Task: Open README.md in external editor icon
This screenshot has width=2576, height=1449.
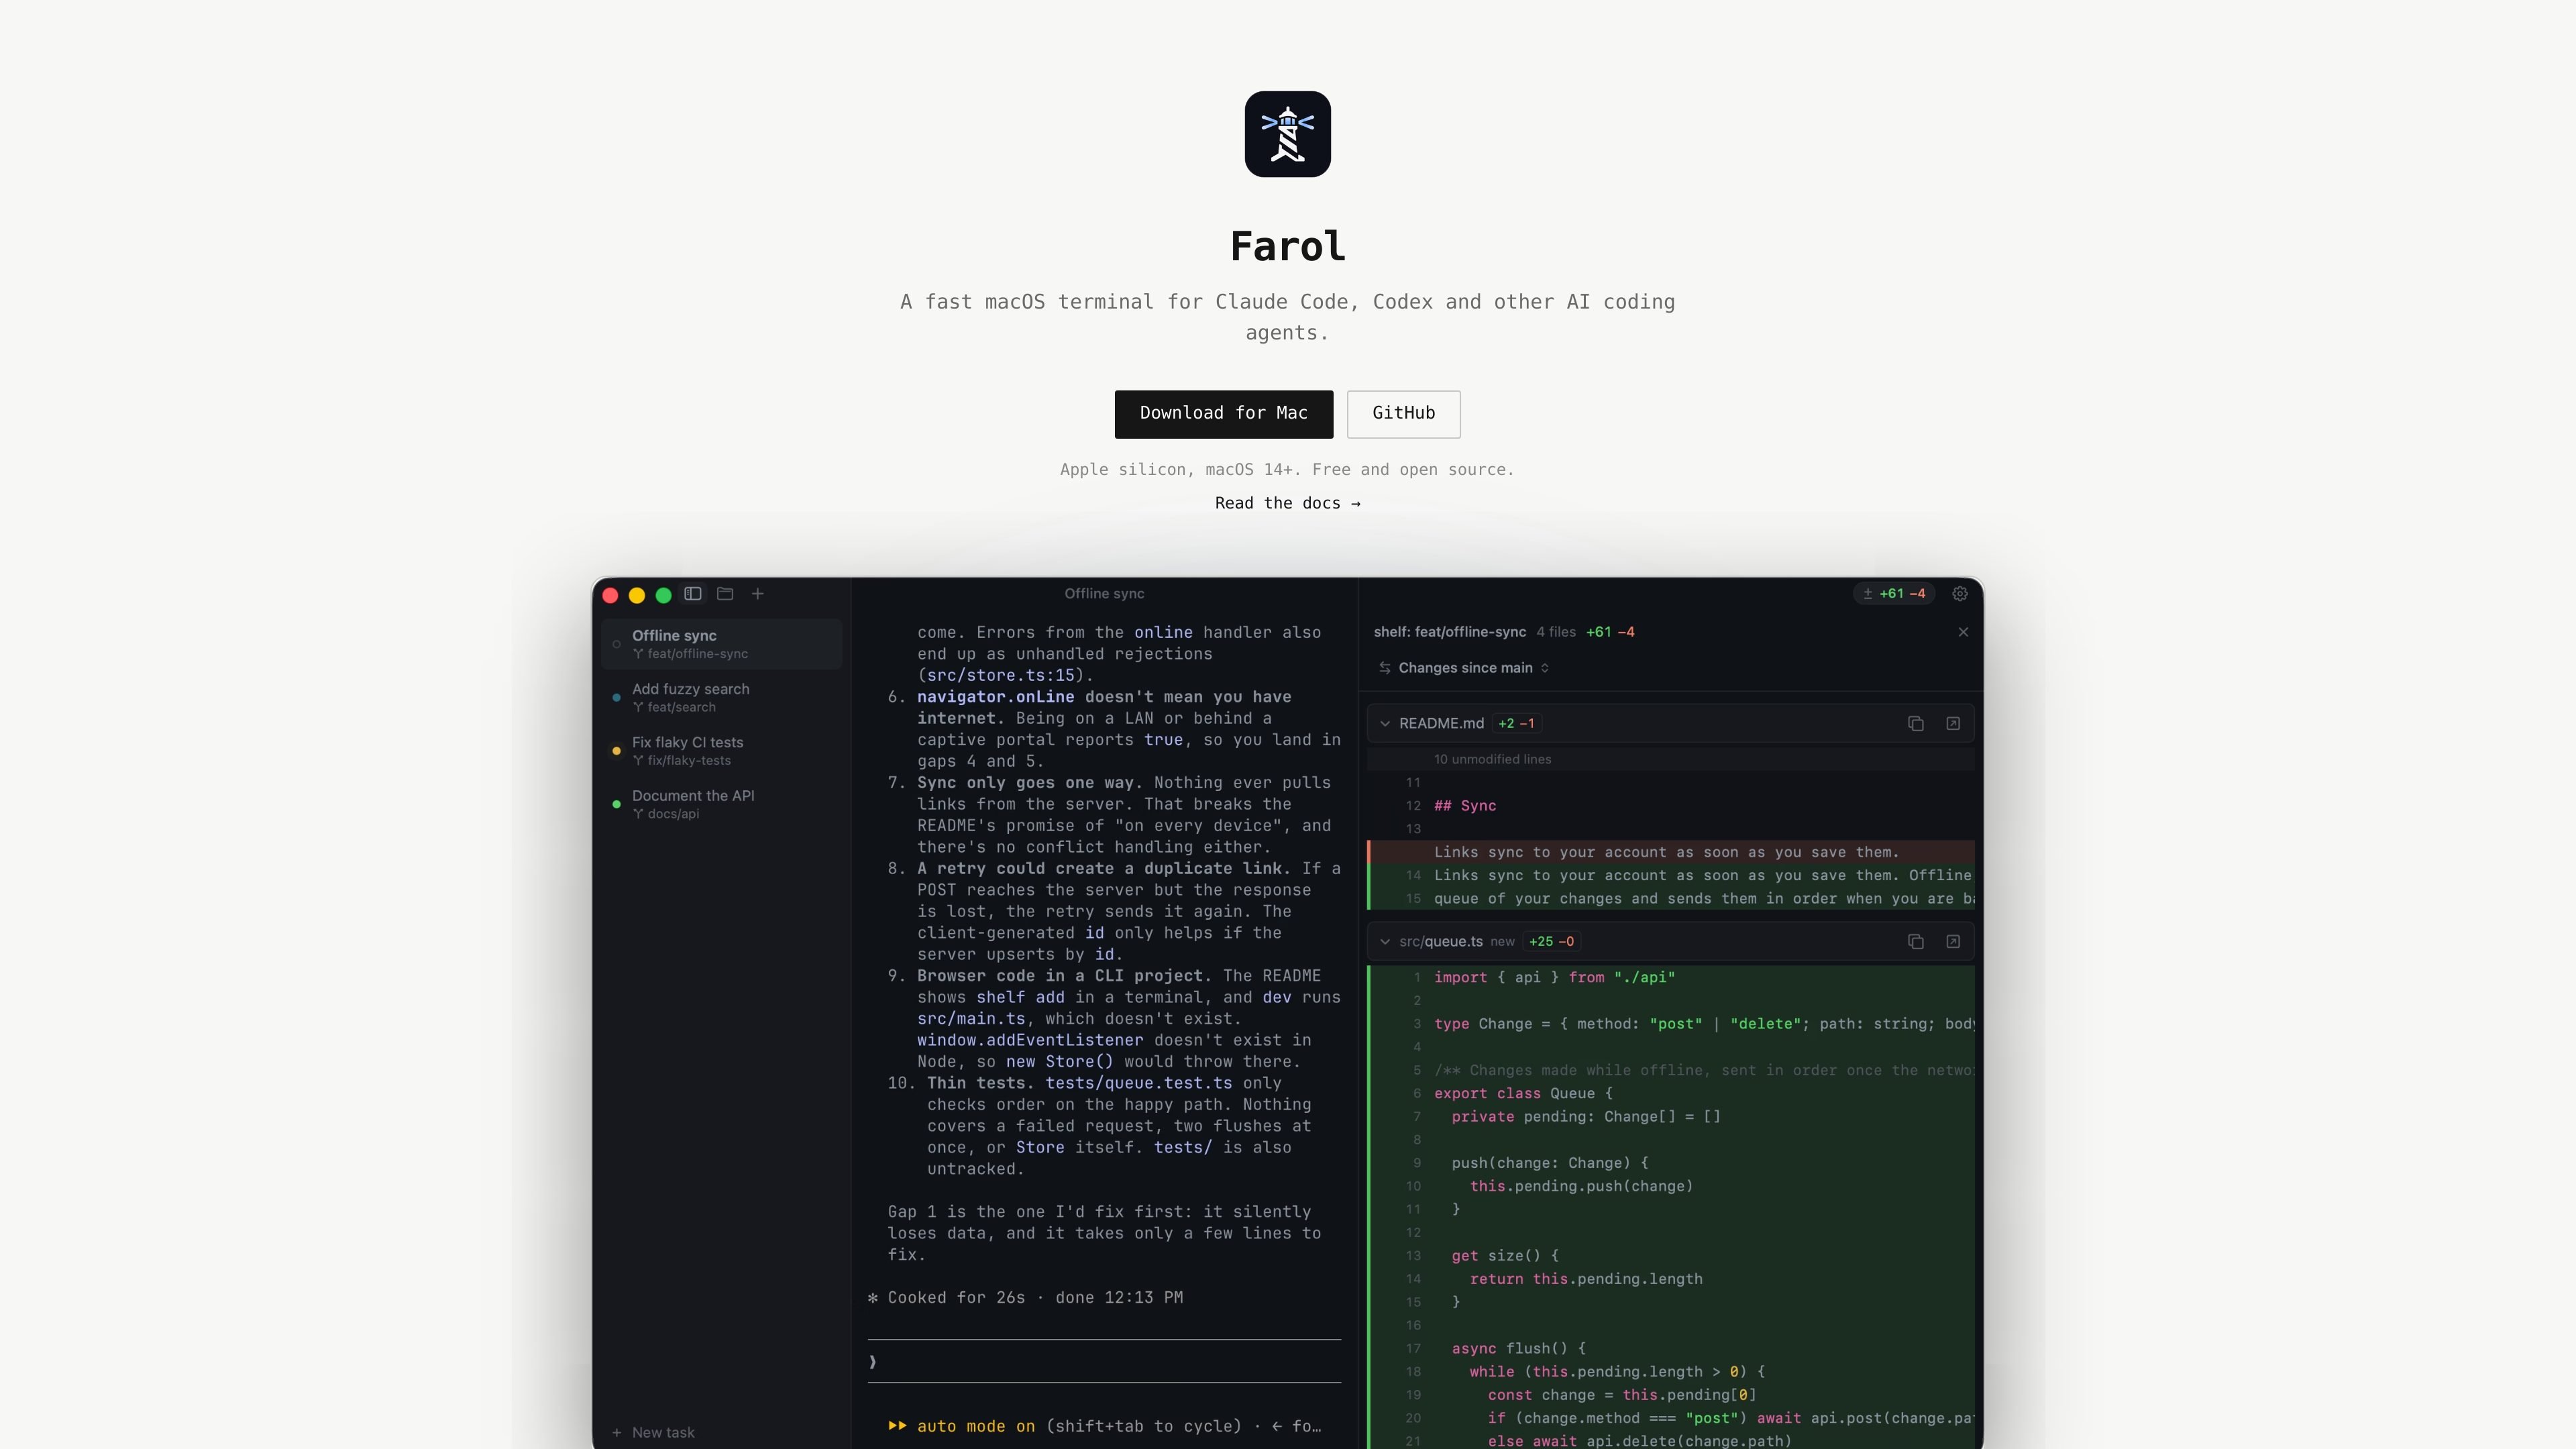Action: [1953, 724]
